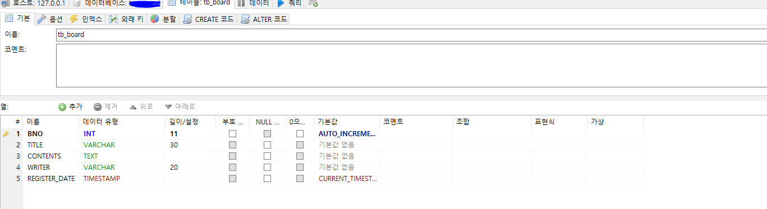Viewport: 767px width, 209px height.
Task: Select the REGISTER_DATE column name cell
Action: pyautogui.click(x=50, y=178)
